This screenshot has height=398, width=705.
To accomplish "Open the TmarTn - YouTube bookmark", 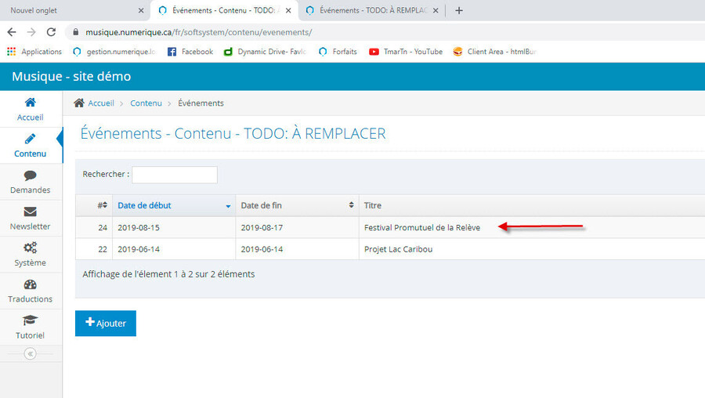I will point(406,52).
